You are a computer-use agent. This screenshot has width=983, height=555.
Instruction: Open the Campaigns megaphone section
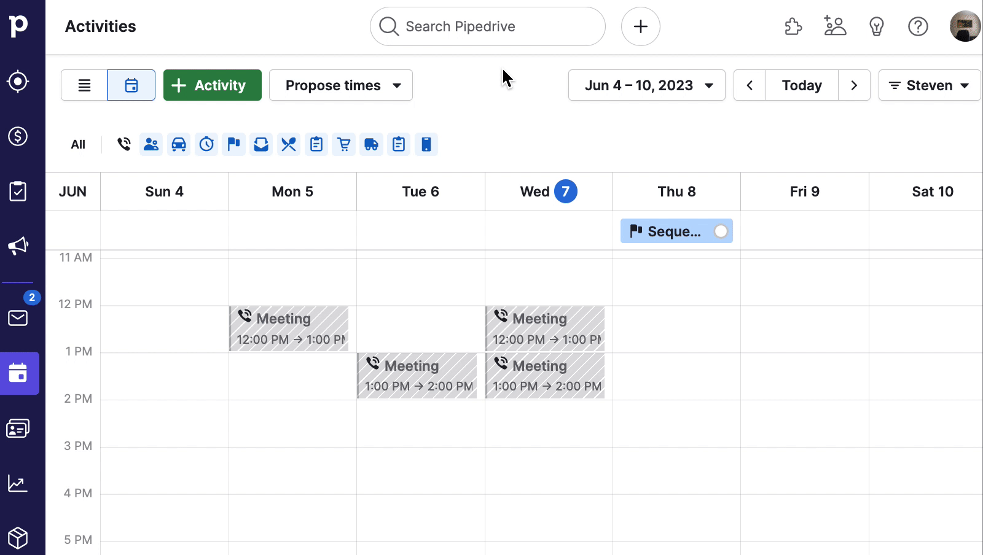[x=18, y=246]
